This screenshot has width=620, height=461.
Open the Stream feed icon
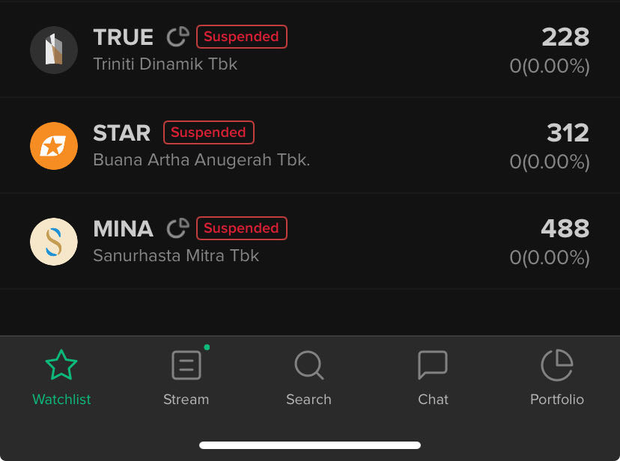click(186, 365)
